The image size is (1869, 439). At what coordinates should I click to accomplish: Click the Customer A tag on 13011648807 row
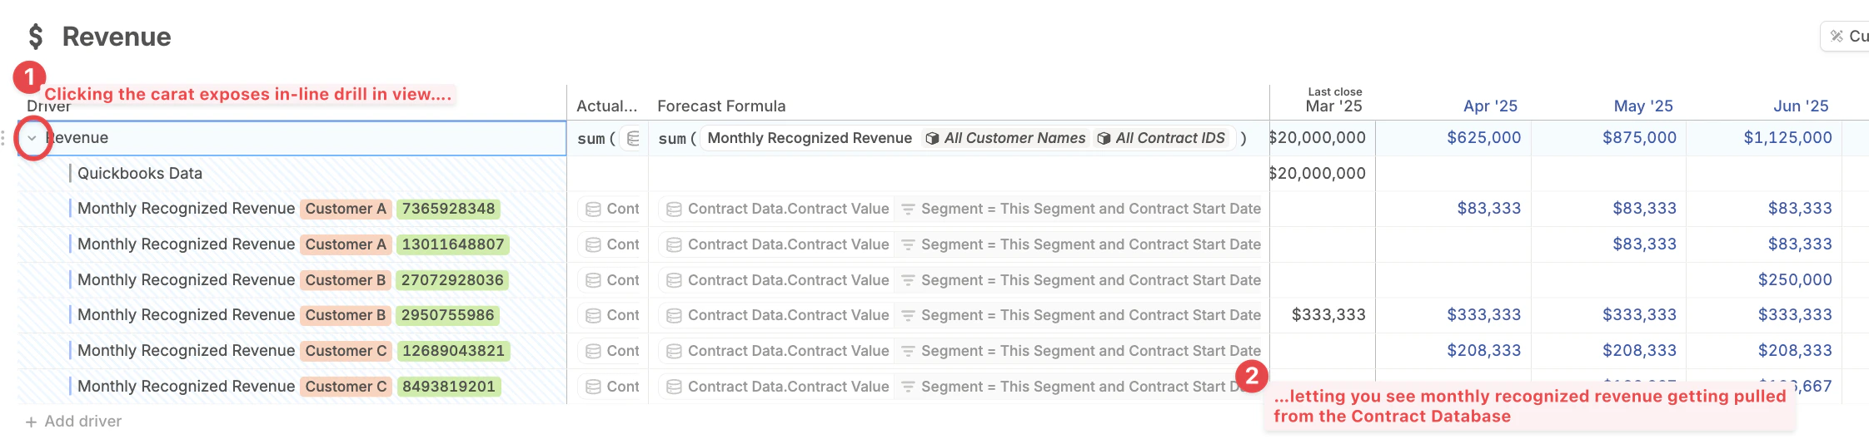tap(346, 244)
